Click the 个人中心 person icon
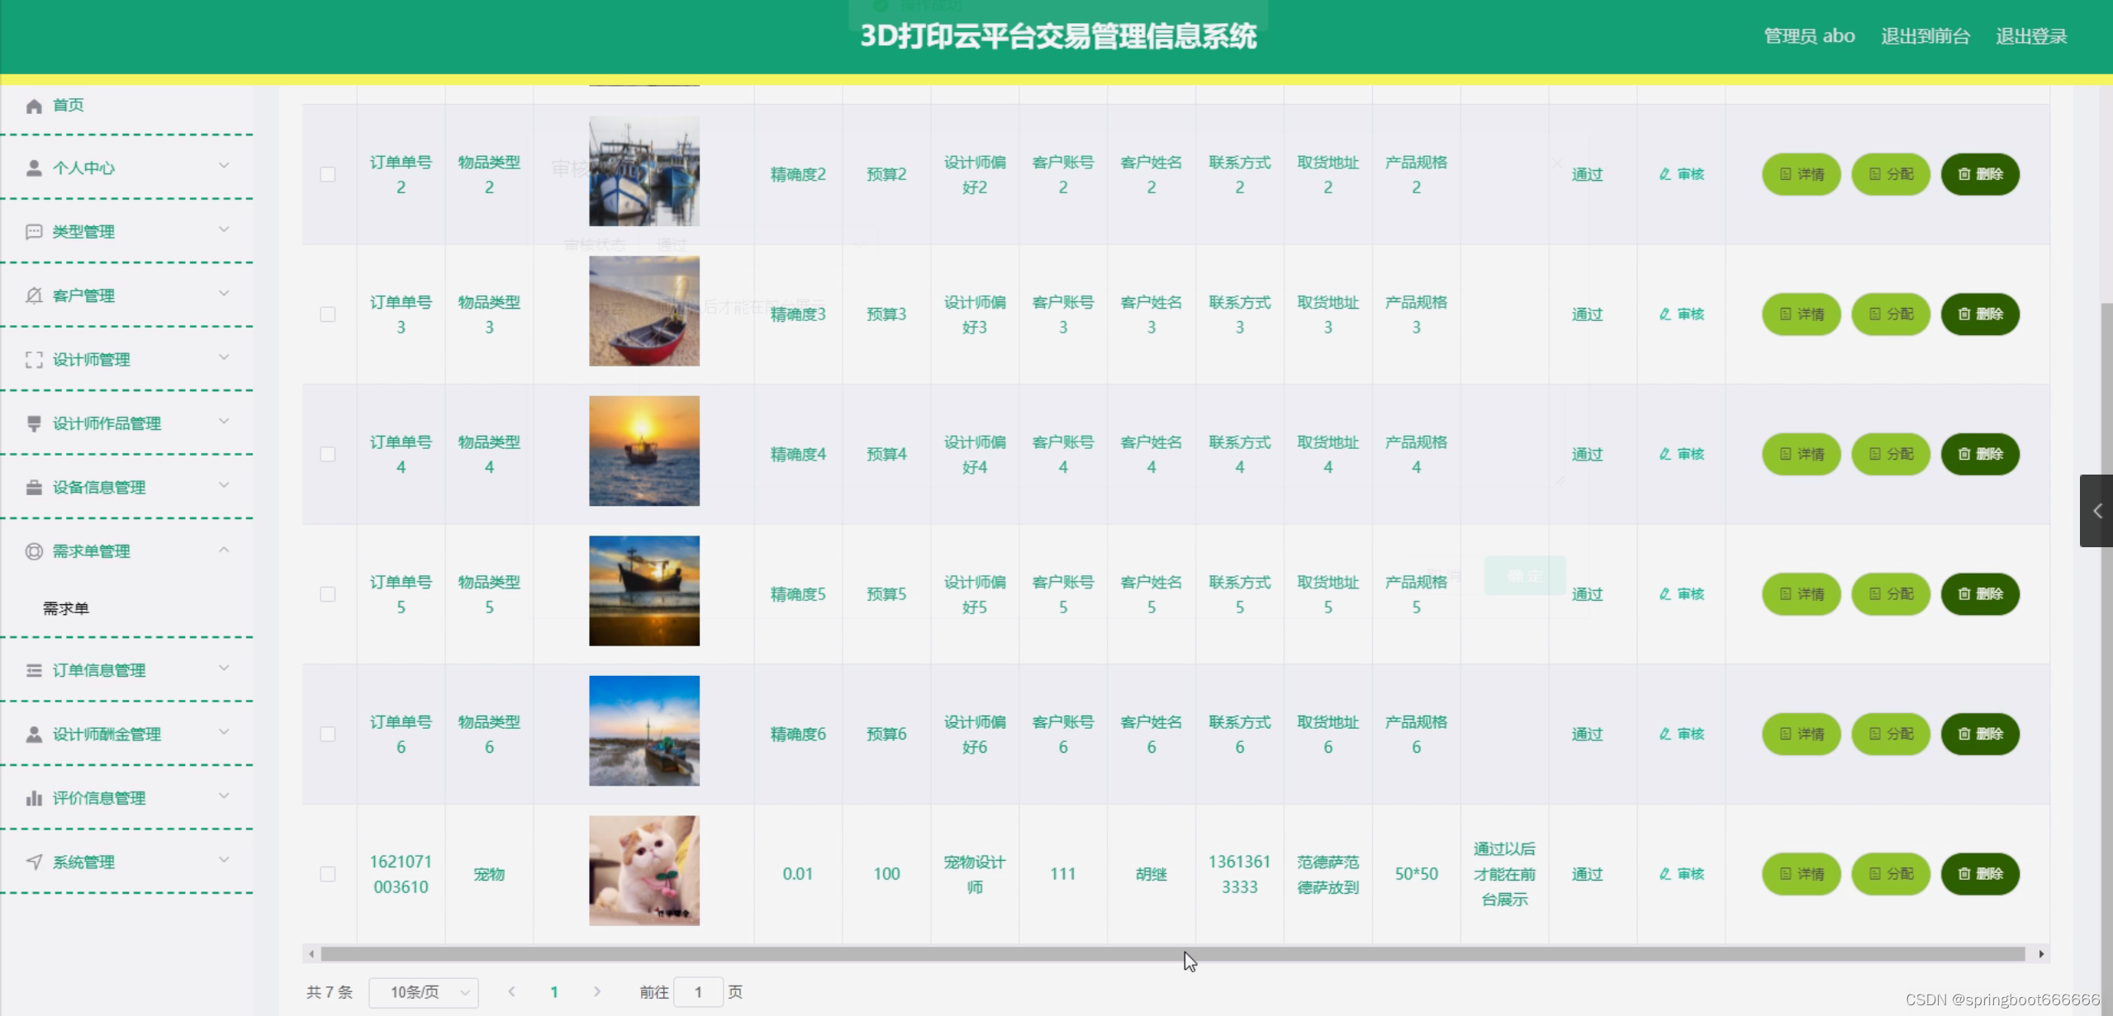This screenshot has width=2113, height=1016. click(x=34, y=168)
